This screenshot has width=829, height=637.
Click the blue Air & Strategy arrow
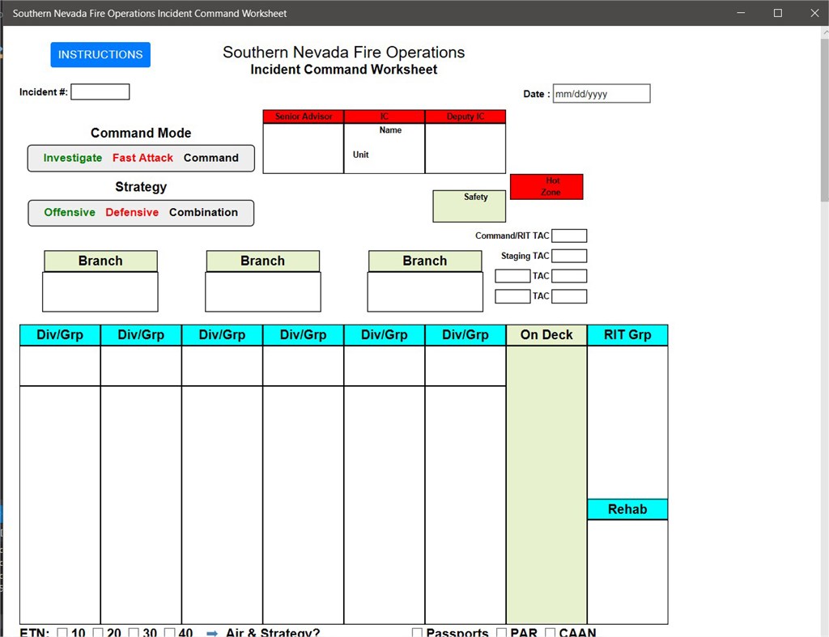pos(210,633)
